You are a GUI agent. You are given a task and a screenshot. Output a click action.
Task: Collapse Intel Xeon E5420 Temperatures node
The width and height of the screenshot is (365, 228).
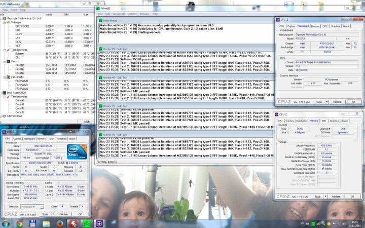pos(5,97)
